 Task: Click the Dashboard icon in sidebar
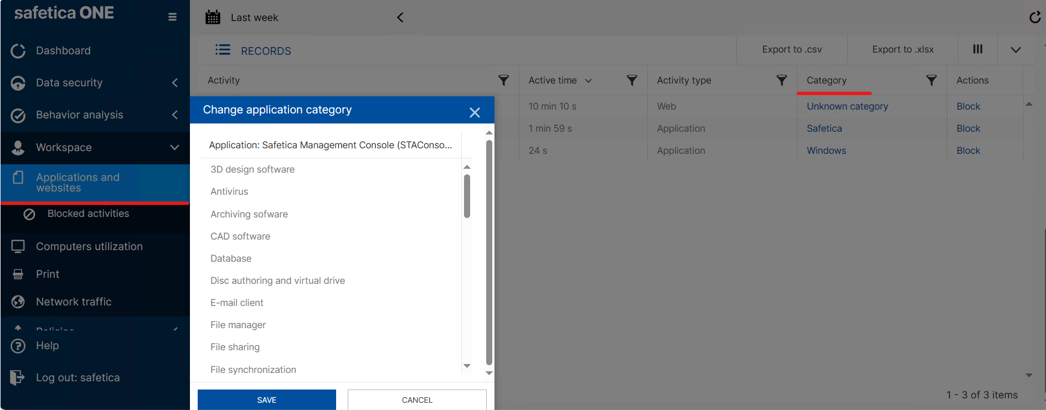(18, 51)
